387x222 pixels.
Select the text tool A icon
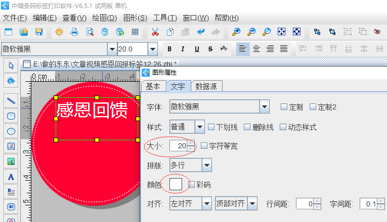11,177
